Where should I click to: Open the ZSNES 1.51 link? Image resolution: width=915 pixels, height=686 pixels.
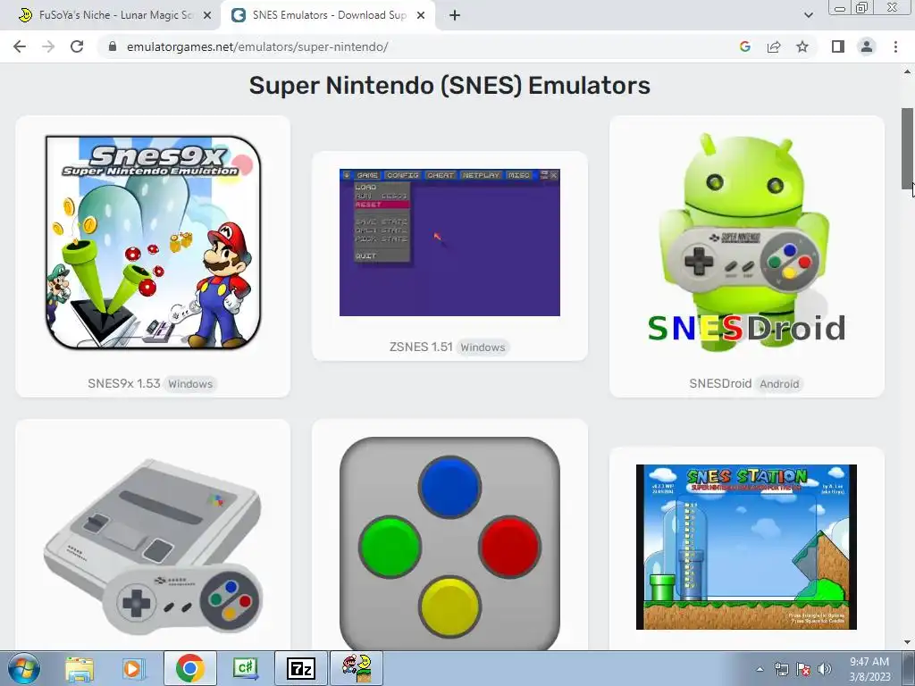[421, 347]
